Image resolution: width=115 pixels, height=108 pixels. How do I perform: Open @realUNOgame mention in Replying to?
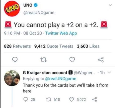coord(61,79)
